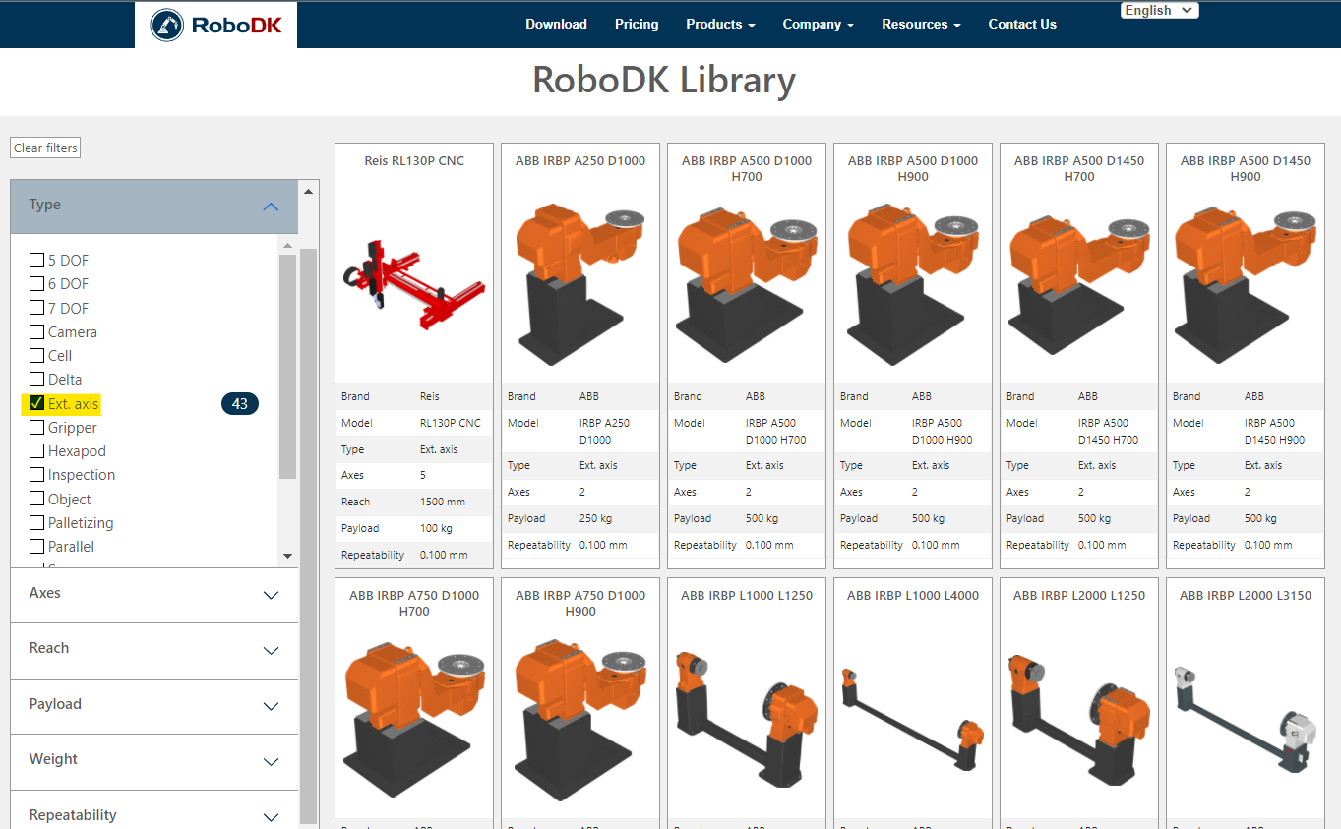
Task: Go to the Download page
Action: point(556,25)
